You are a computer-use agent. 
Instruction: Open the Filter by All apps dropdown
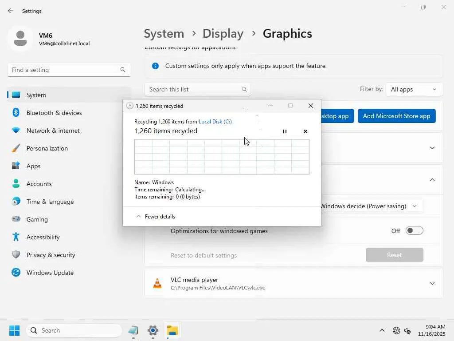414,89
